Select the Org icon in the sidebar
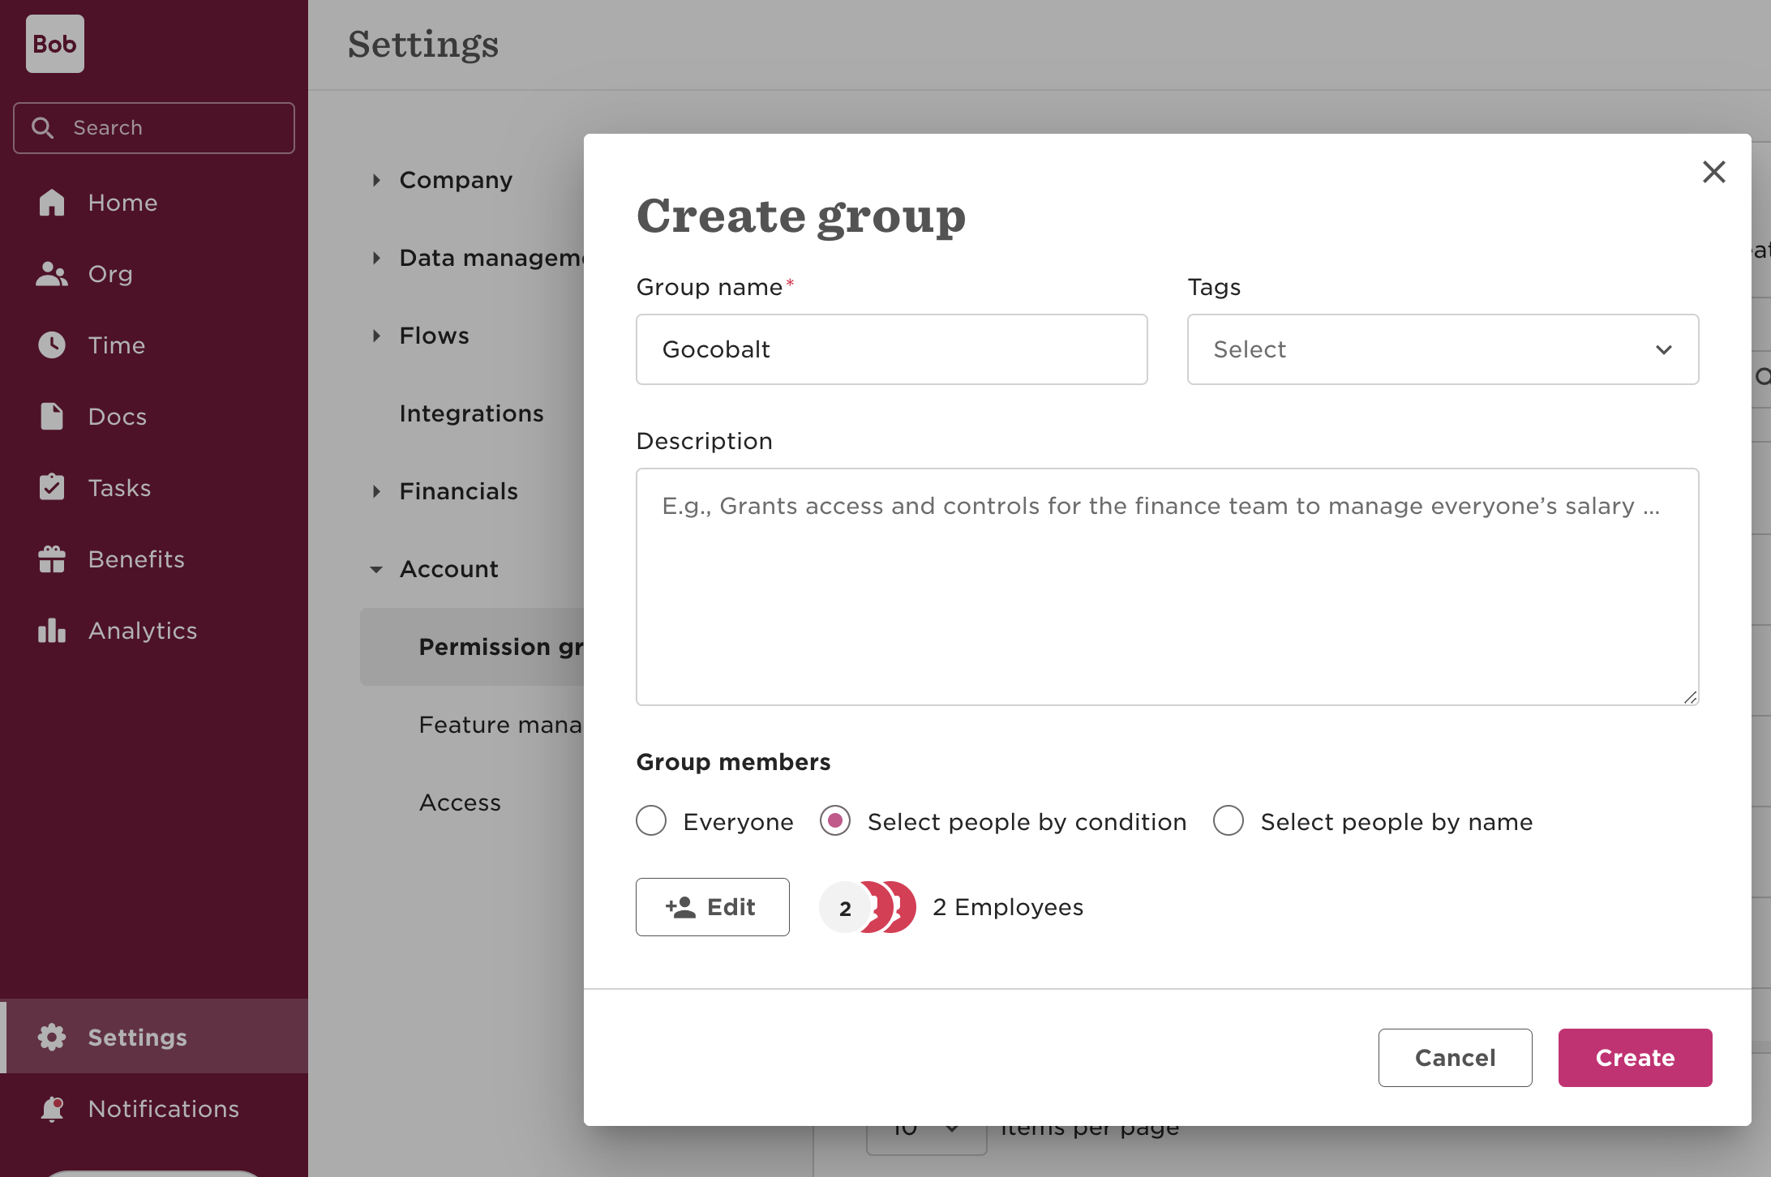The height and width of the screenshot is (1177, 1771). (x=51, y=273)
